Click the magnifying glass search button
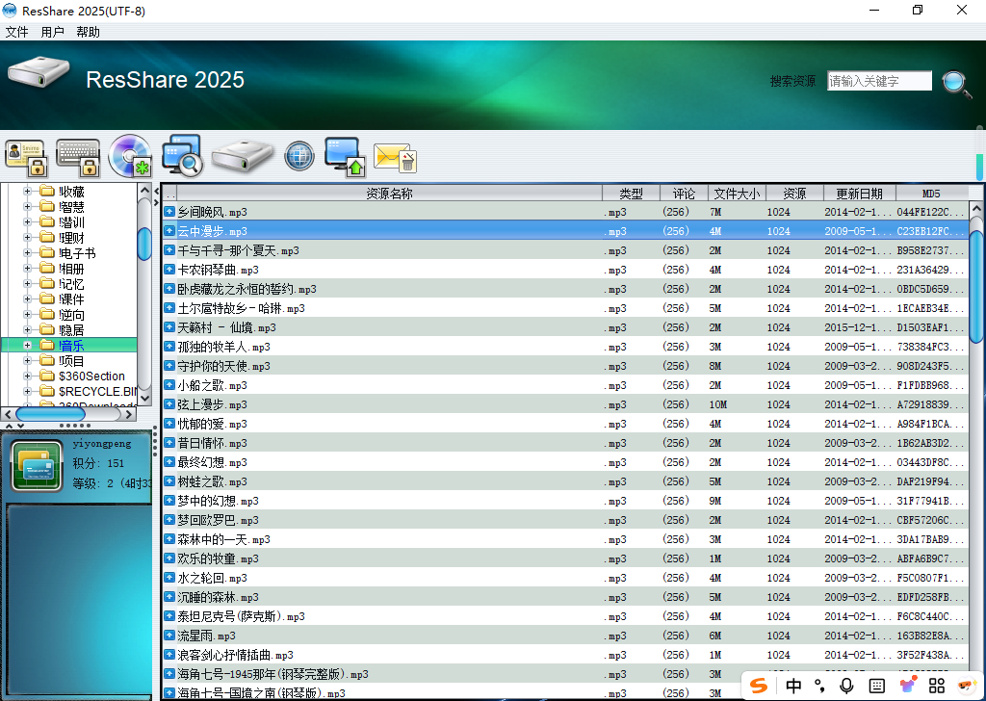 (x=955, y=84)
